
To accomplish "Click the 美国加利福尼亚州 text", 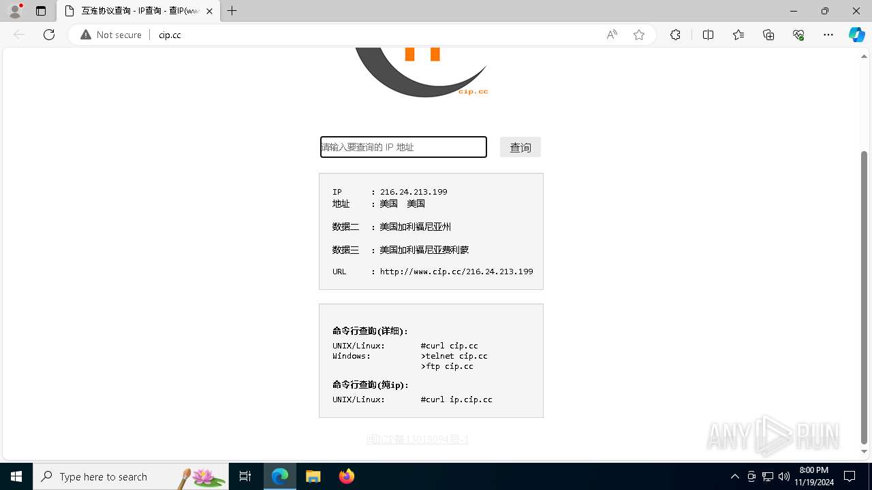I will (x=416, y=227).
